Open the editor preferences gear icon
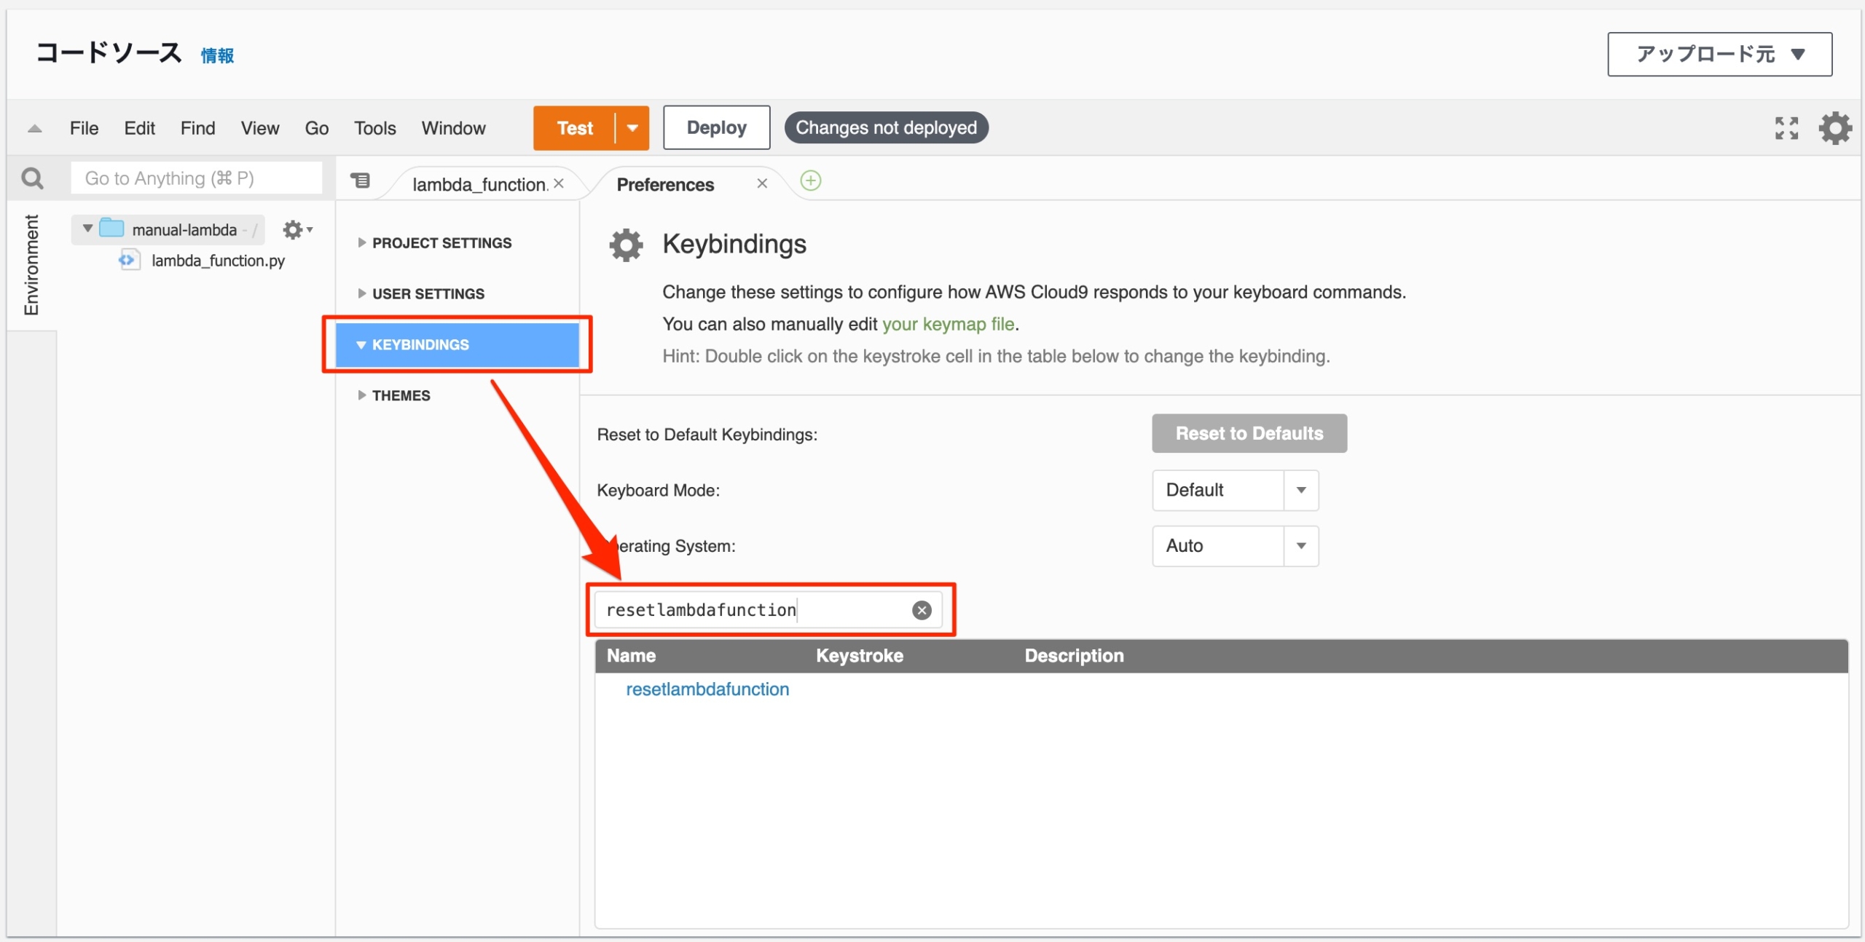The height and width of the screenshot is (942, 1865). click(x=1834, y=128)
